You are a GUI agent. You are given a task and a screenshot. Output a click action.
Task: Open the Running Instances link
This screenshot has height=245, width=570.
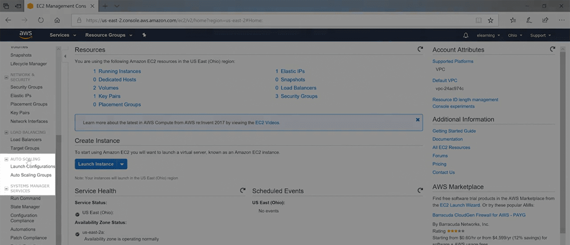119,71
